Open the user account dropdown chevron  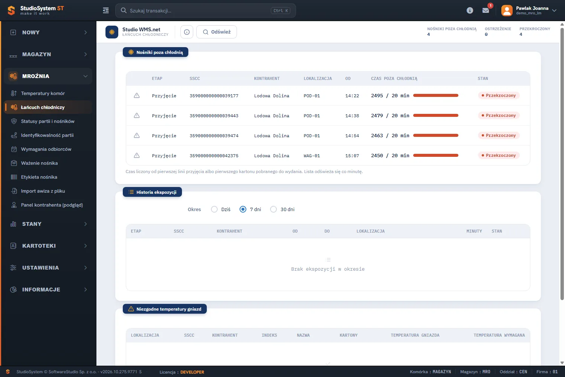pos(554,11)
